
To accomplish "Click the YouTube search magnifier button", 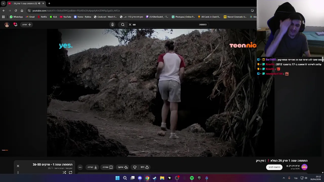I will coord(123,25).
